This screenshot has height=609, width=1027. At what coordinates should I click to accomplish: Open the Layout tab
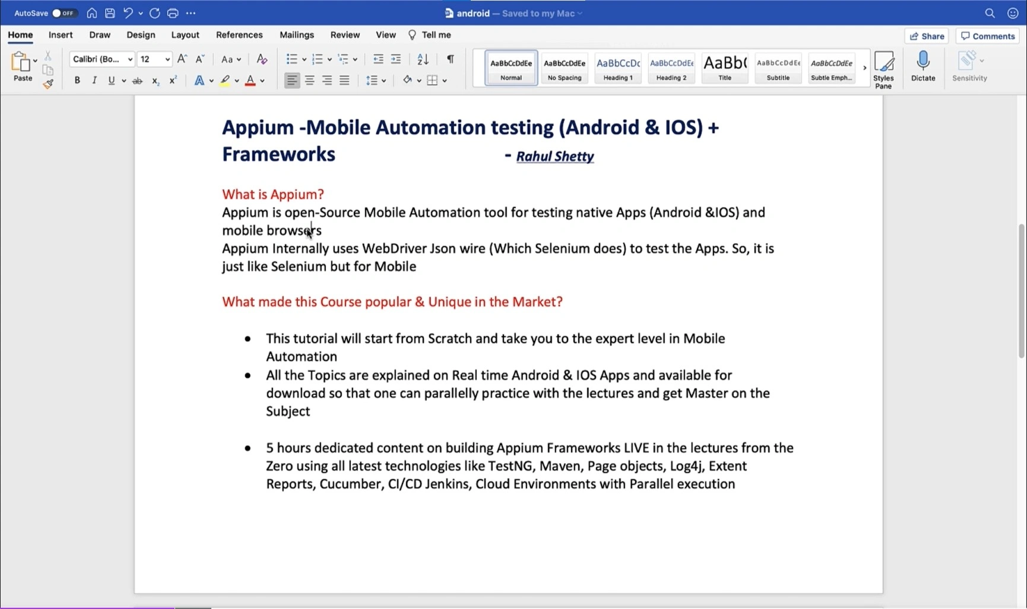click(185, 35)
